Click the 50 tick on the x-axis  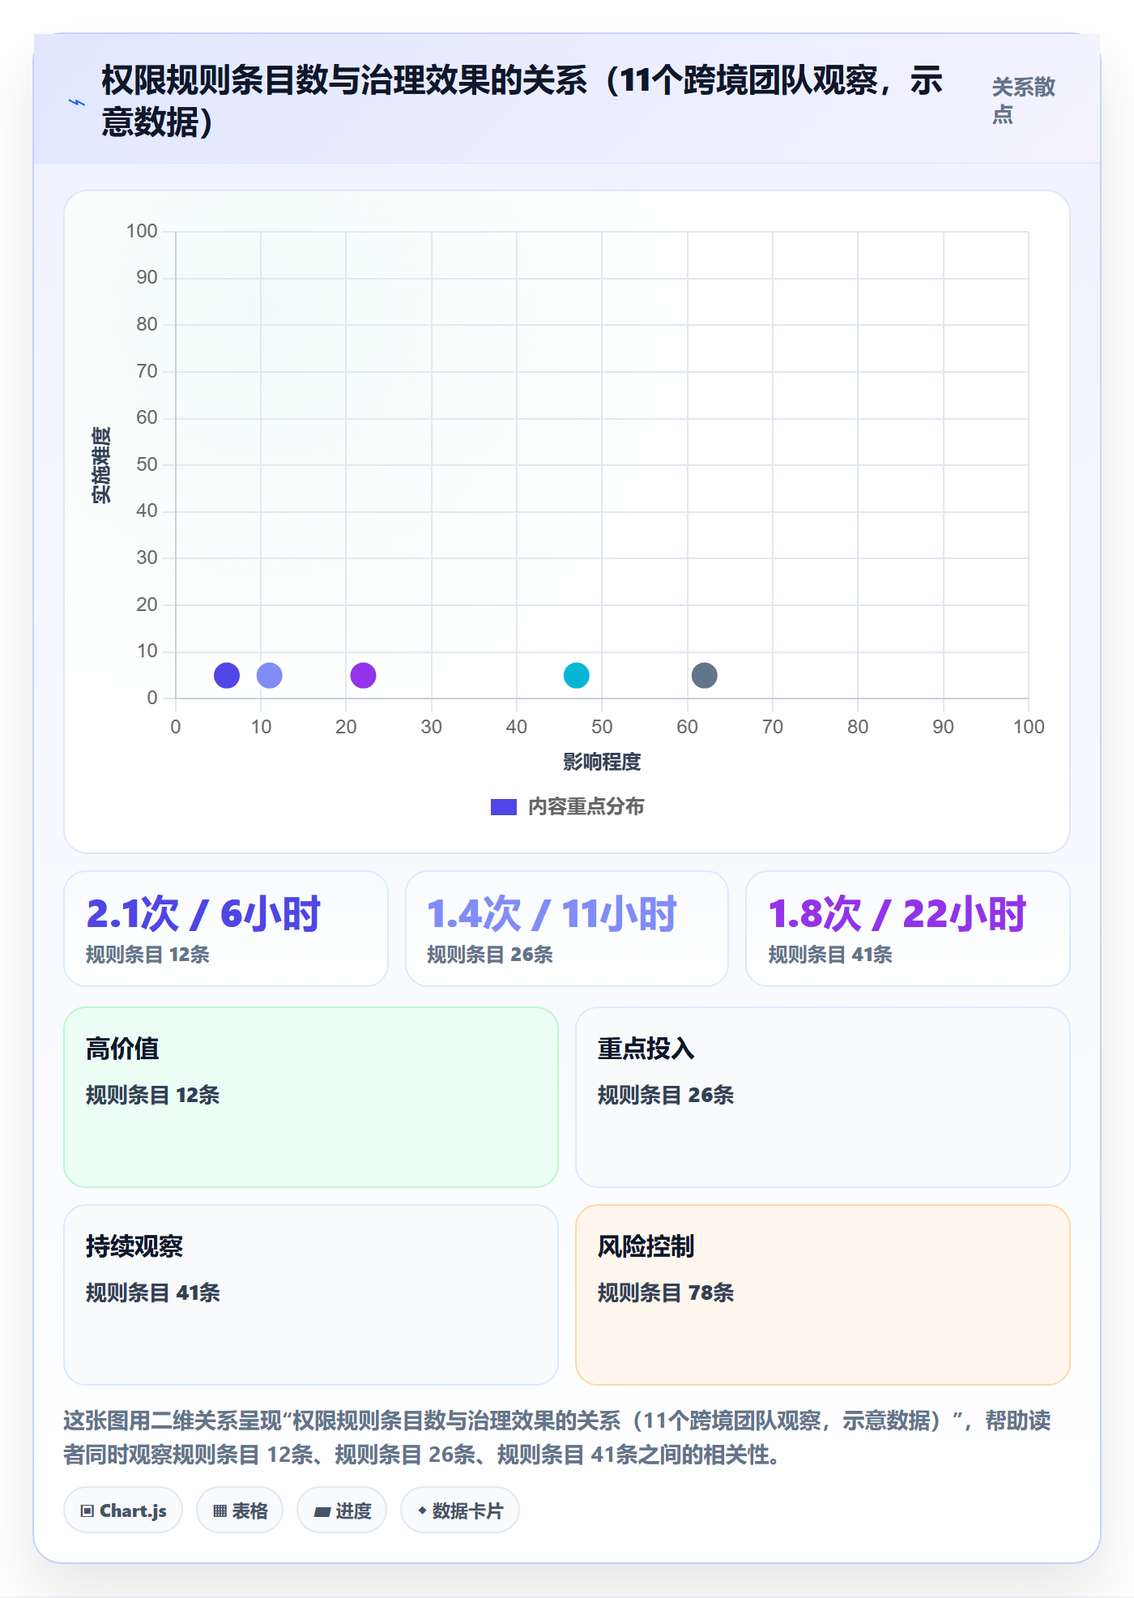click(x=602, y=727)
